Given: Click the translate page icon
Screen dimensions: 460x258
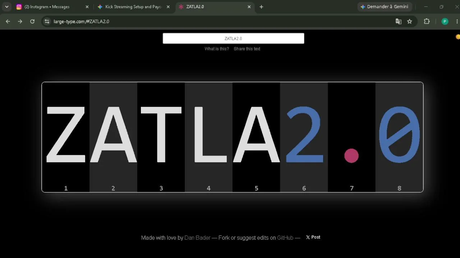Looking at the screenshot, I should tap(399, 21).
